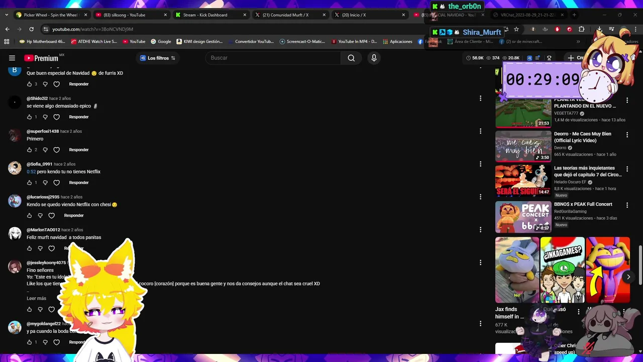Heart the comment by @Sofia_0991

coord(56,183)
